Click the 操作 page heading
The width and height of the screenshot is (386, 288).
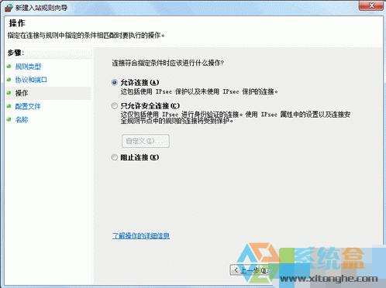[x=17, y=23]
